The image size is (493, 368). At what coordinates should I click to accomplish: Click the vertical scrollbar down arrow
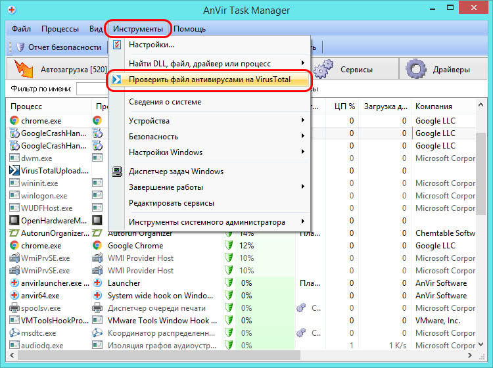click(481, 344)
